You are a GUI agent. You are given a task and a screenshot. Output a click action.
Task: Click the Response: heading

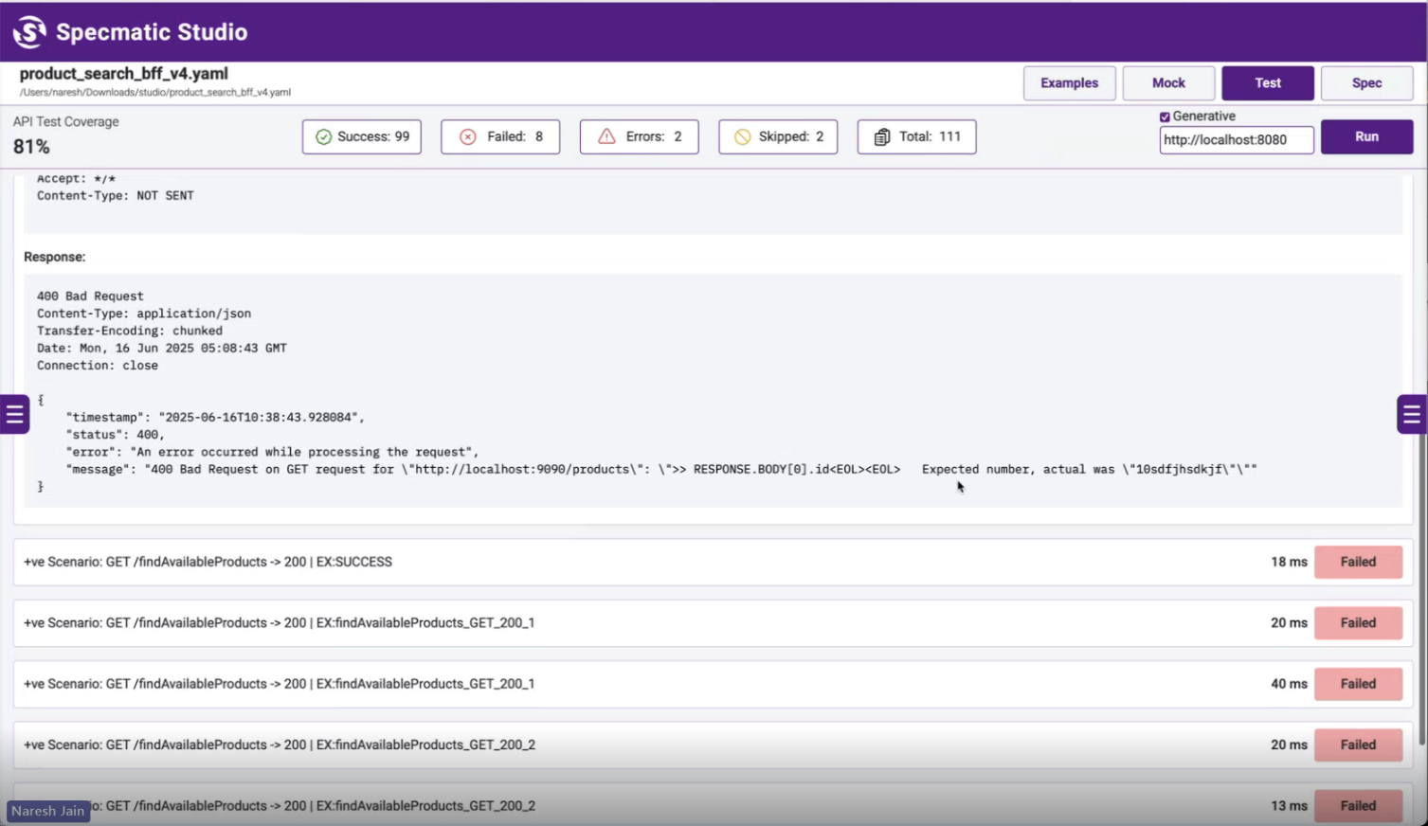[55, 257]
